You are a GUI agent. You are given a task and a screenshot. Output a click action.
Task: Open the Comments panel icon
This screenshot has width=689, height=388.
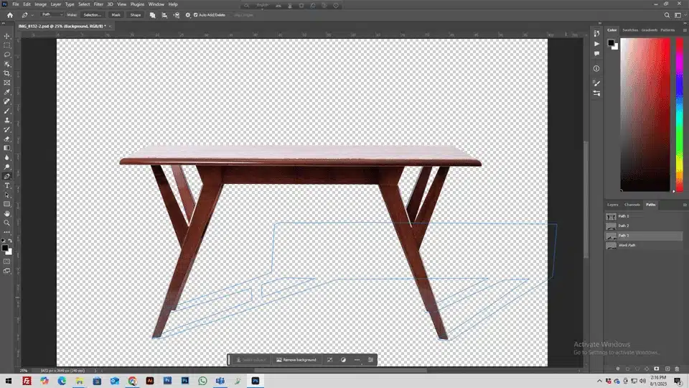(x=596, y=54)
